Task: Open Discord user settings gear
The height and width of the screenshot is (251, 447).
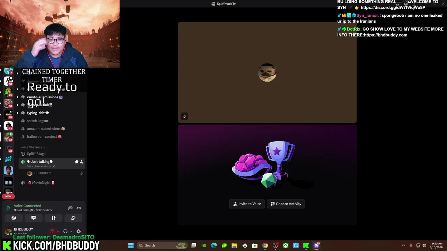Action: click(79, 231)
